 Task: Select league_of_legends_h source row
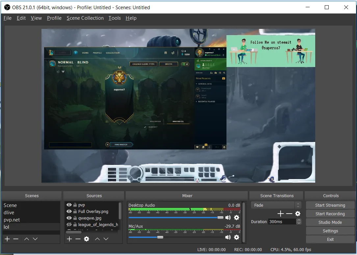(x=92, y=224)
